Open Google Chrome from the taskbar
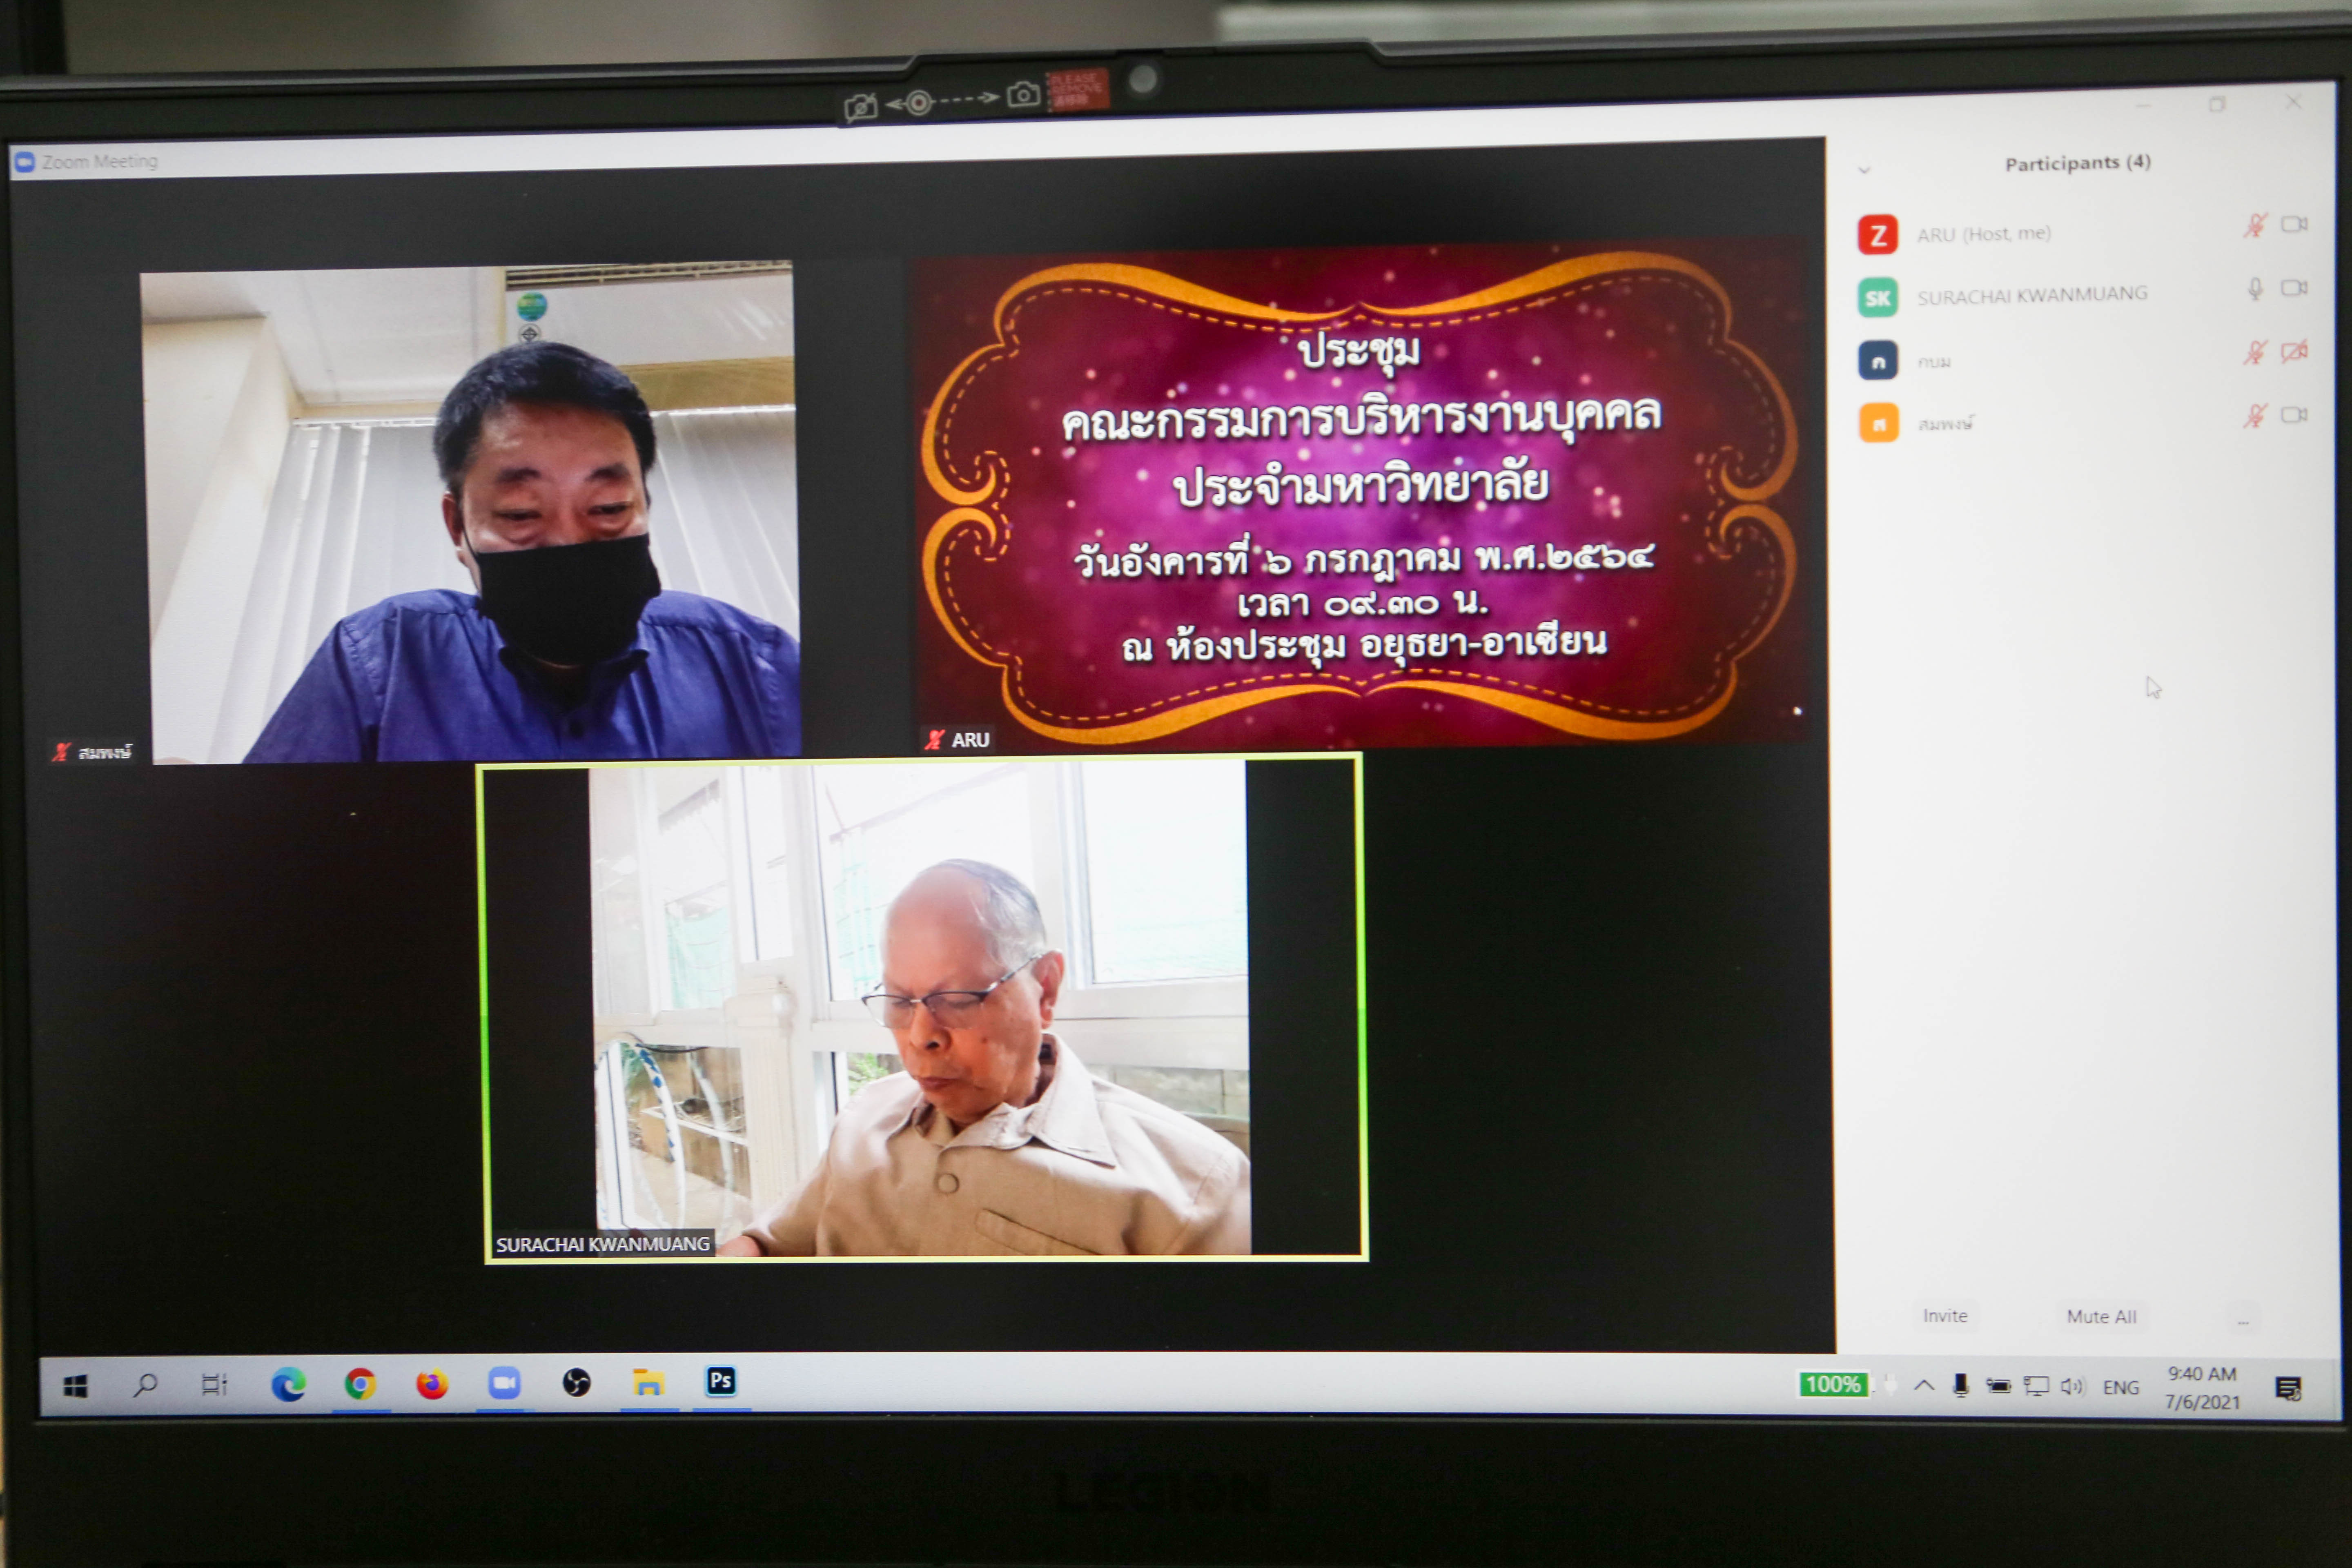Image resolution: width=2352 pixels, height=1568 pixels. (x=360, y=1384)
